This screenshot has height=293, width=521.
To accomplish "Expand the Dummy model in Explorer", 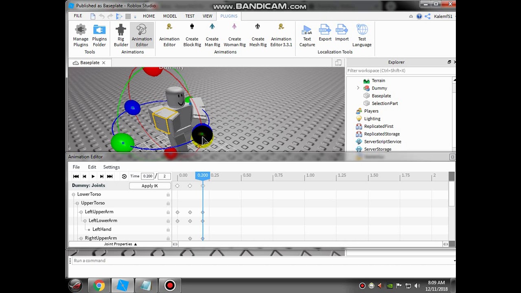I will pyautogui.click(x=358, y=88).
